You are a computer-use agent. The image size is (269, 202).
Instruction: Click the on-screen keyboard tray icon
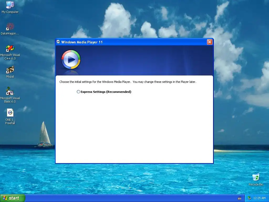click(240, 198)
